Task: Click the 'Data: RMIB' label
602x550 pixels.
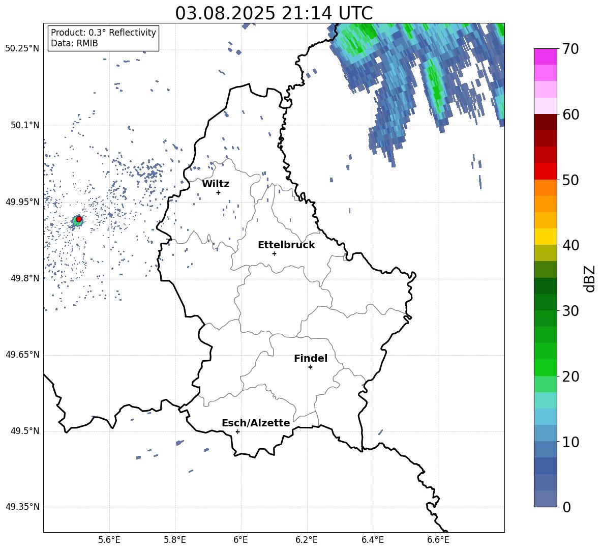Action: [74, 43]
